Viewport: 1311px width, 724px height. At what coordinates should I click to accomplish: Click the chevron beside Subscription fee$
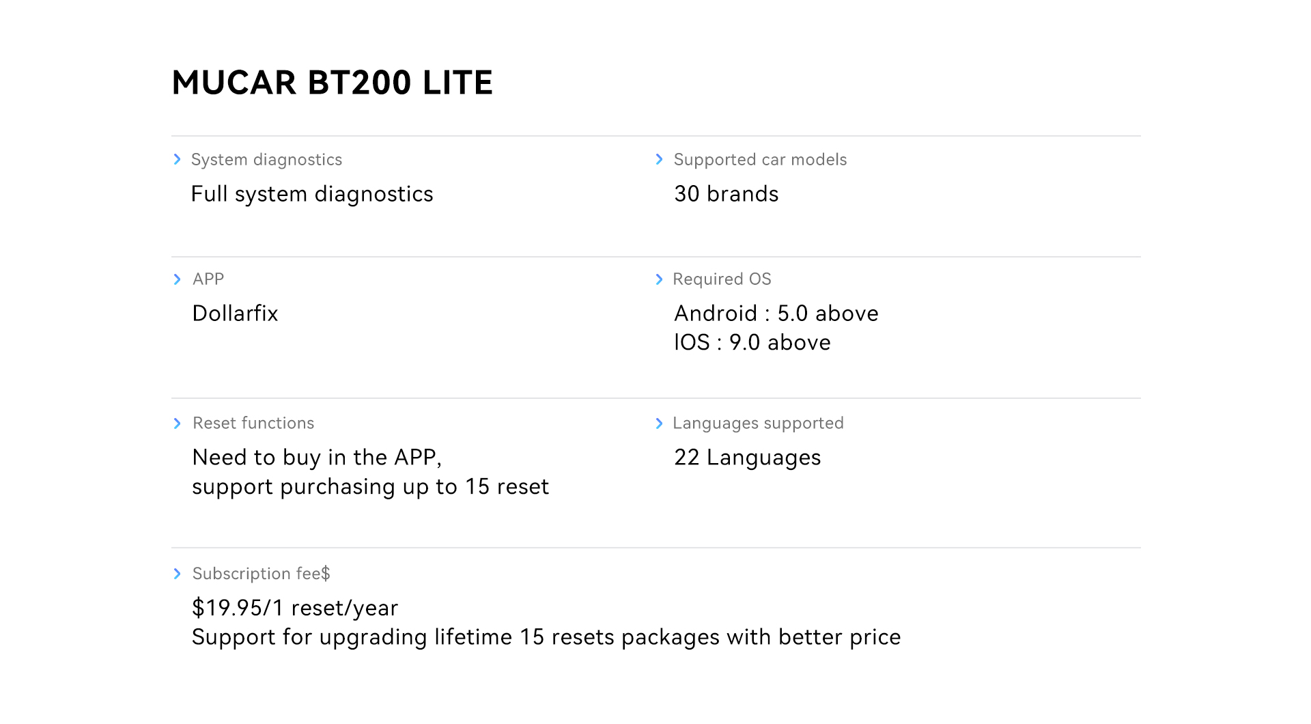178,574
